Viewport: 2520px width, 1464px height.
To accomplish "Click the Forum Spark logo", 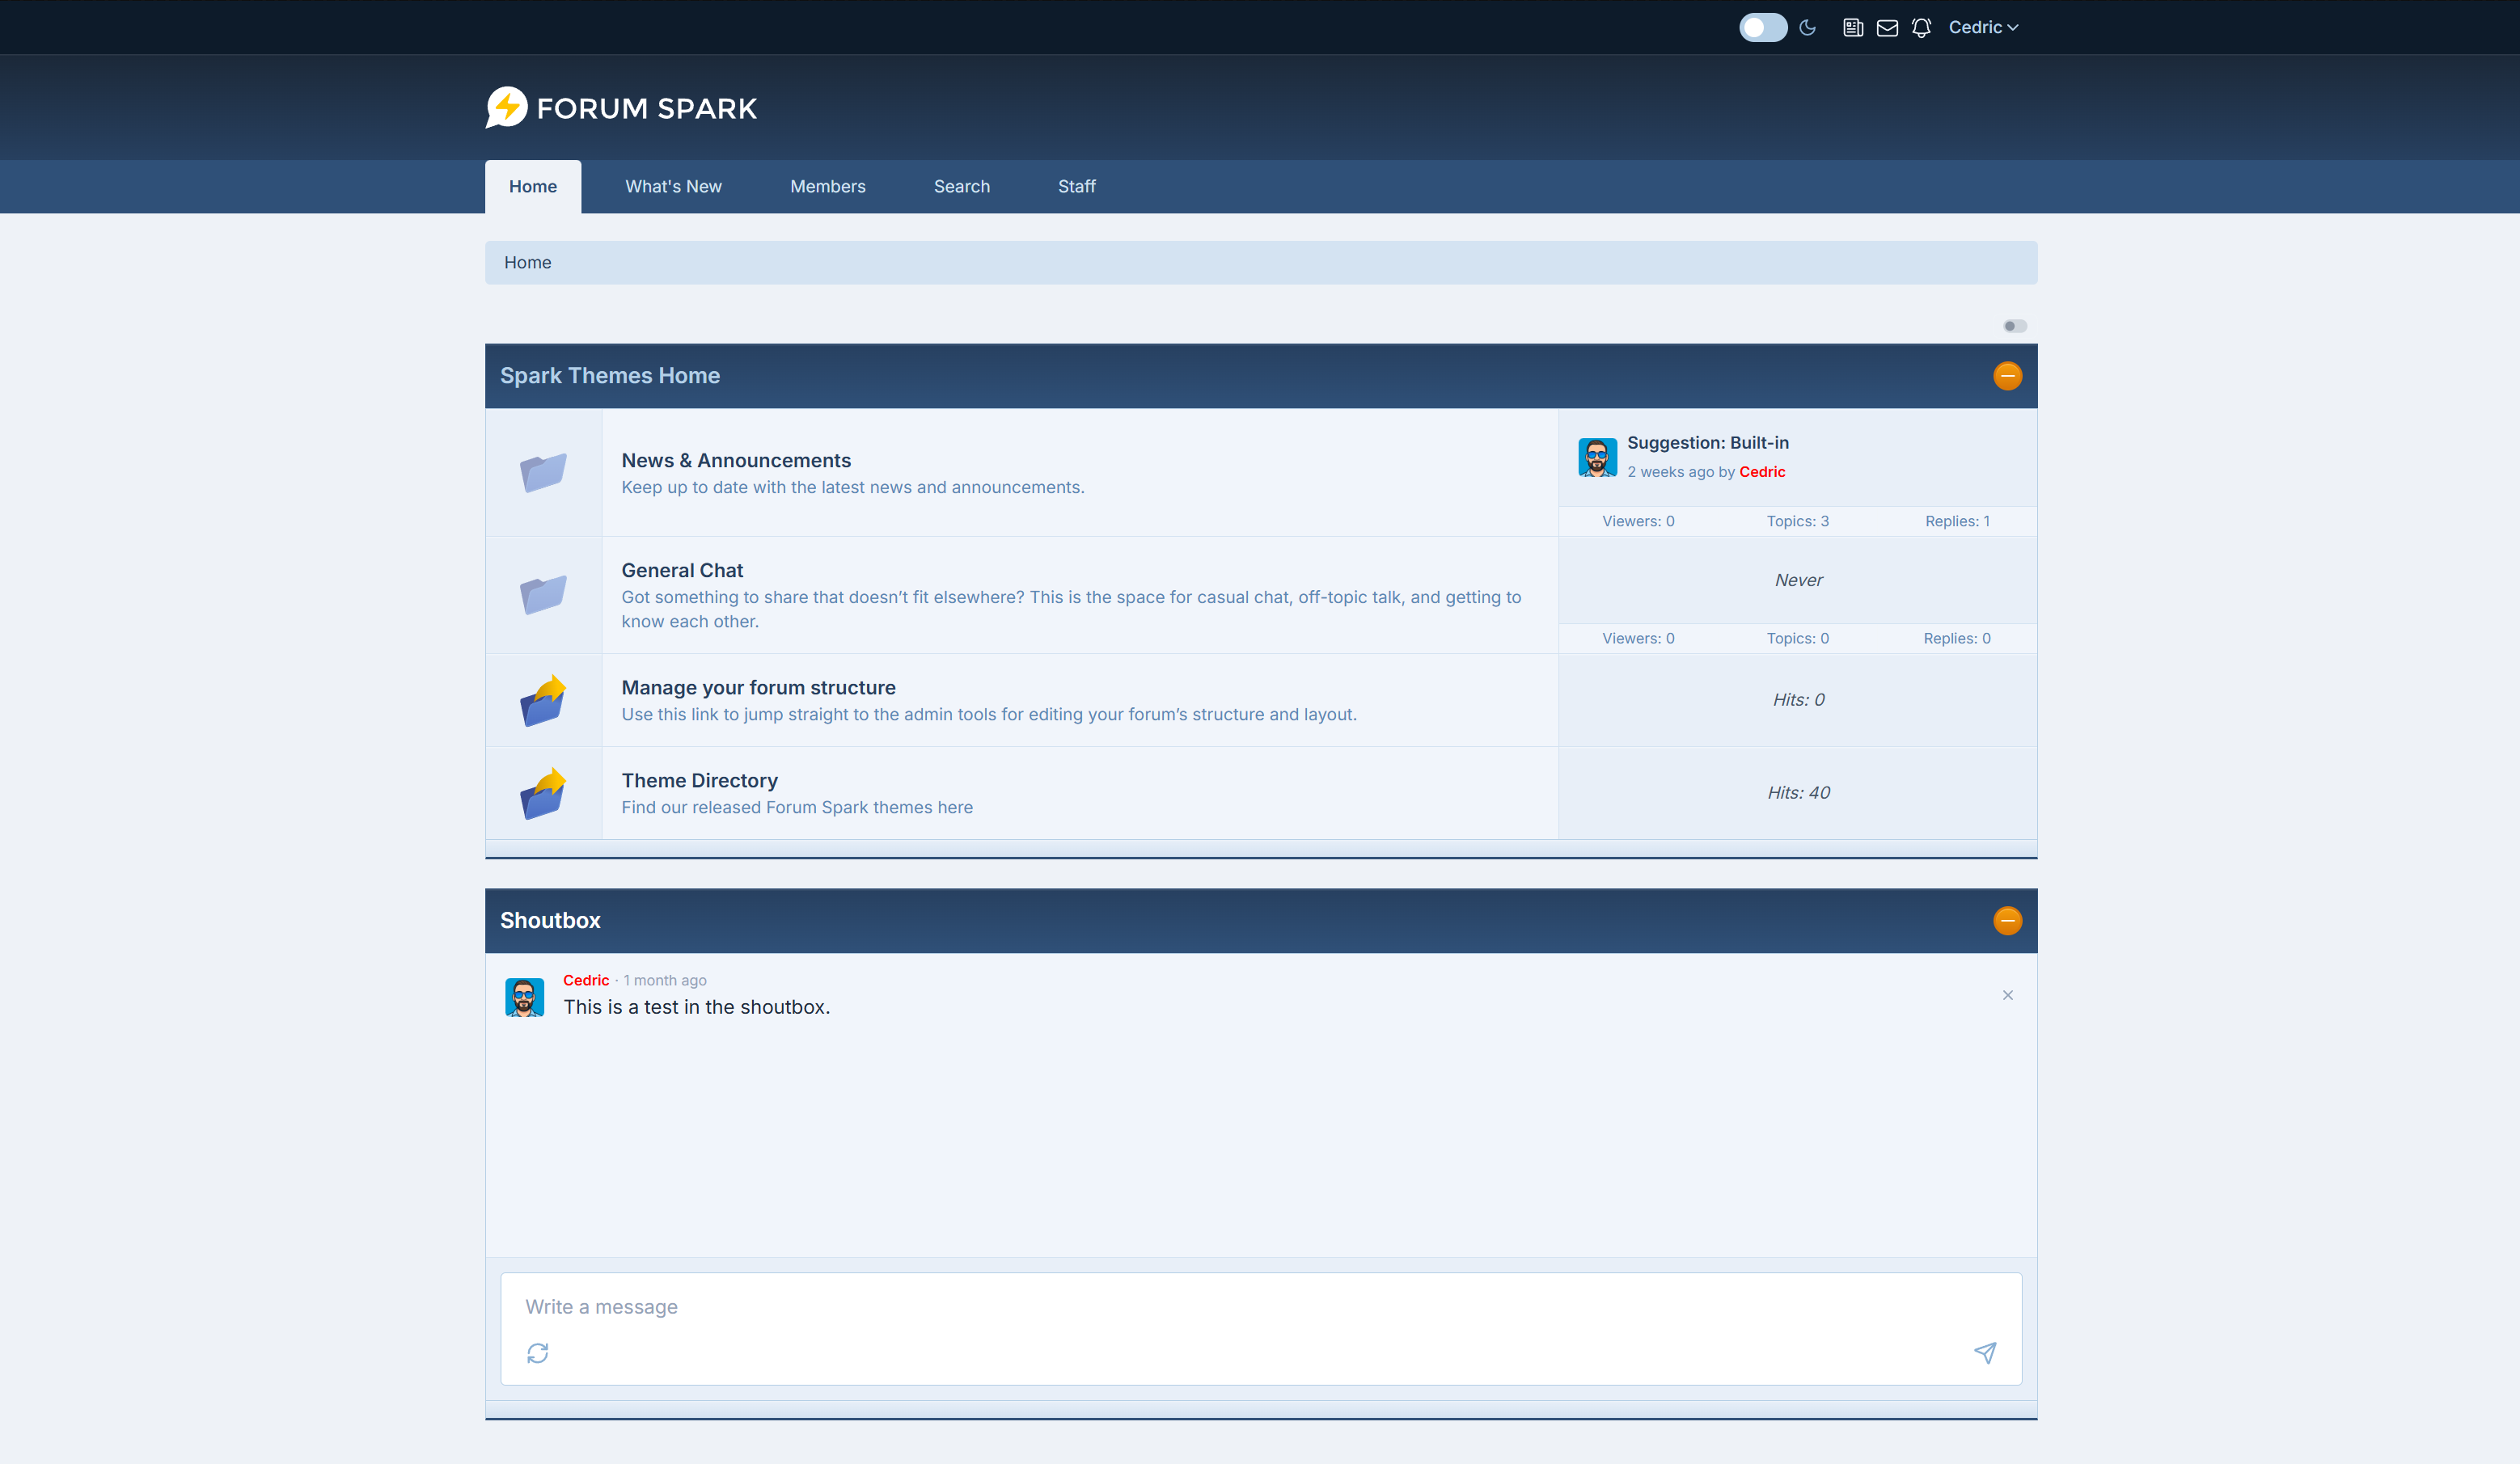I will 621,107.
